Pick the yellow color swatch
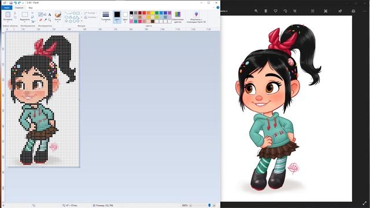370x208 pixels. [153, 13]
